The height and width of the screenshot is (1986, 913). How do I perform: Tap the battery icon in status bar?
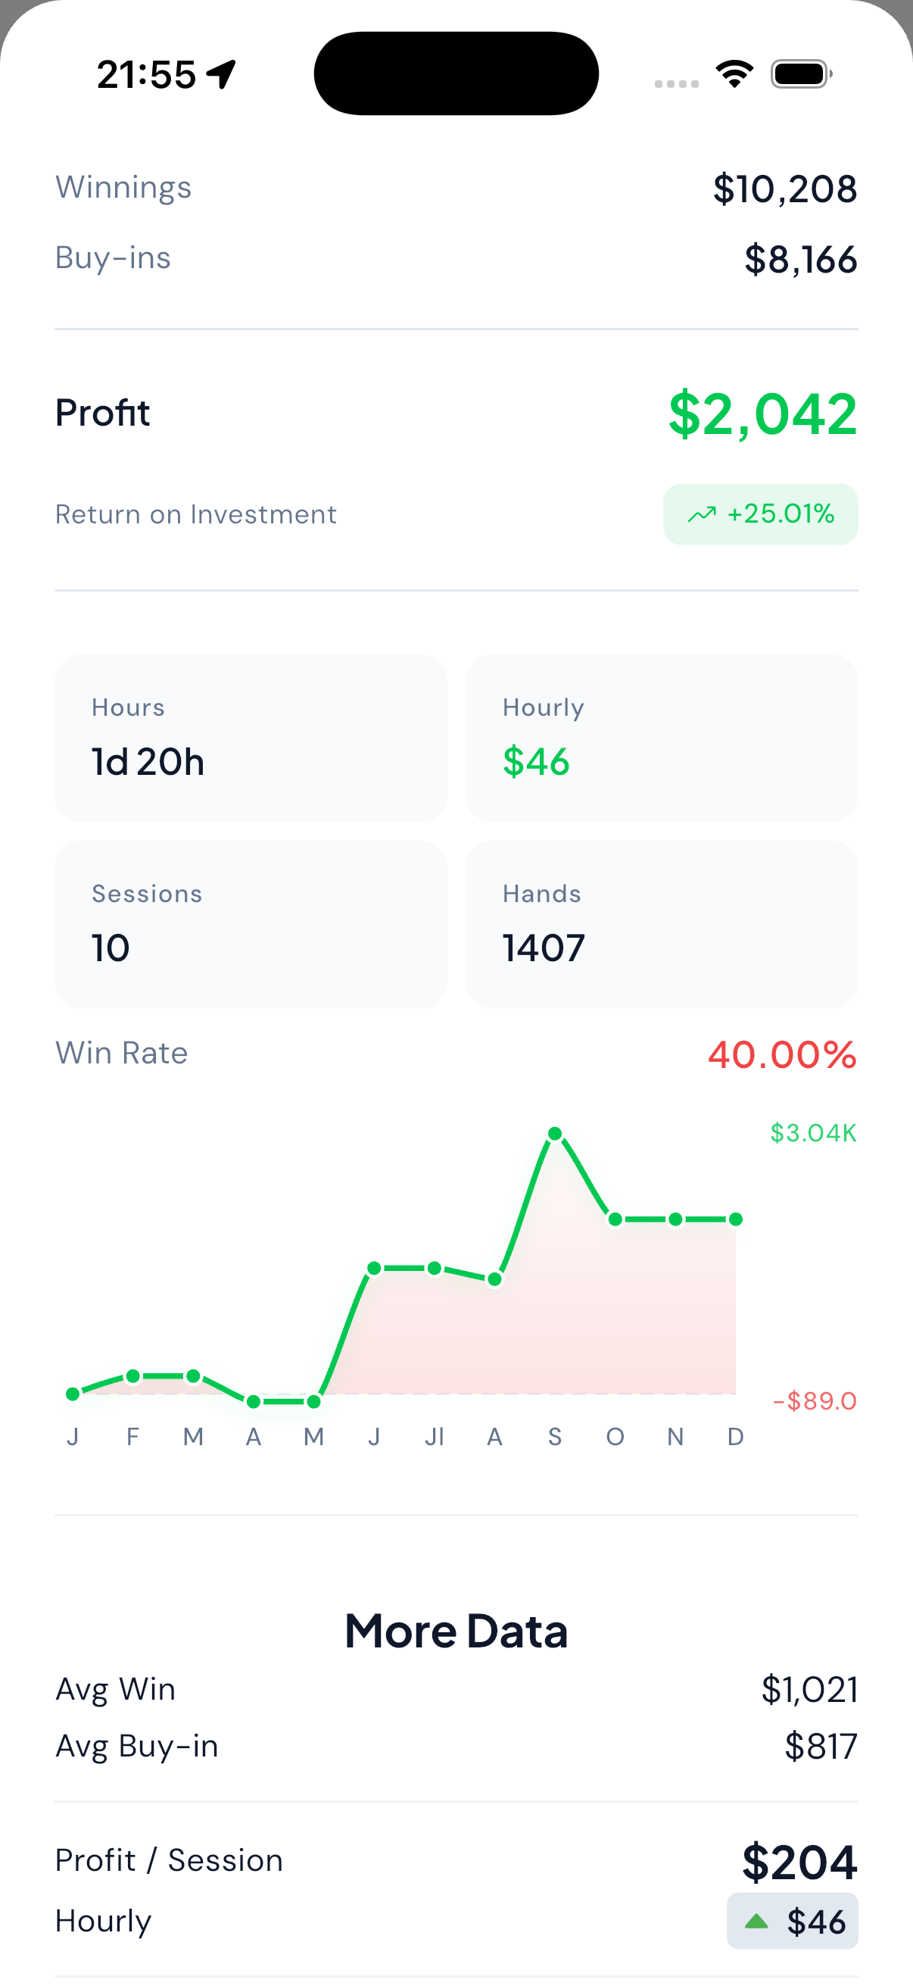tap(800, 74)
